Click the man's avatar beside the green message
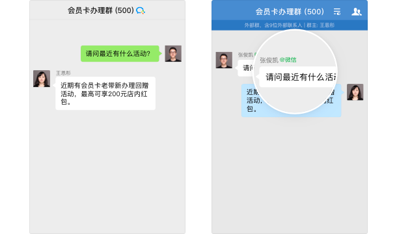397x234 pixels. coord(173,54)
